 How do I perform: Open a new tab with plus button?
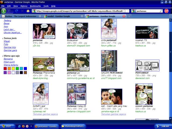pyautogui.click(x=129, y=16)
